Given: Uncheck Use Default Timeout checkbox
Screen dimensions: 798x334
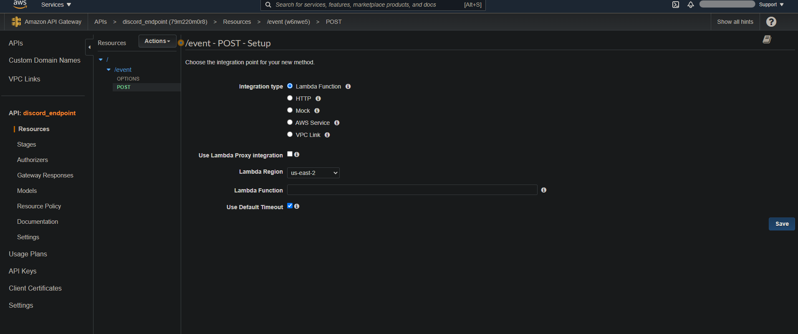Looking at the screenshot, I should pos(290,206).
